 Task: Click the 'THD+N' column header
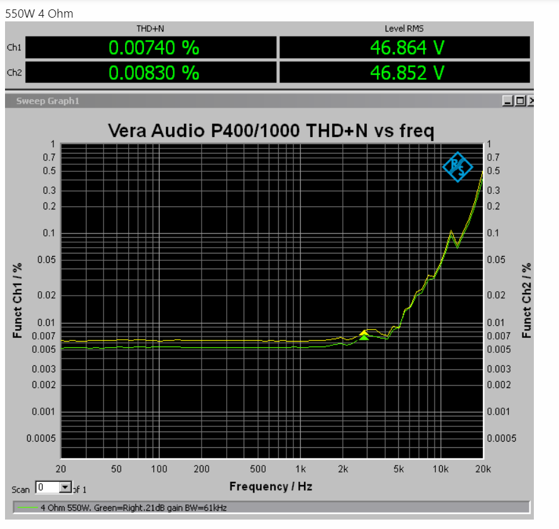[150, 28]
